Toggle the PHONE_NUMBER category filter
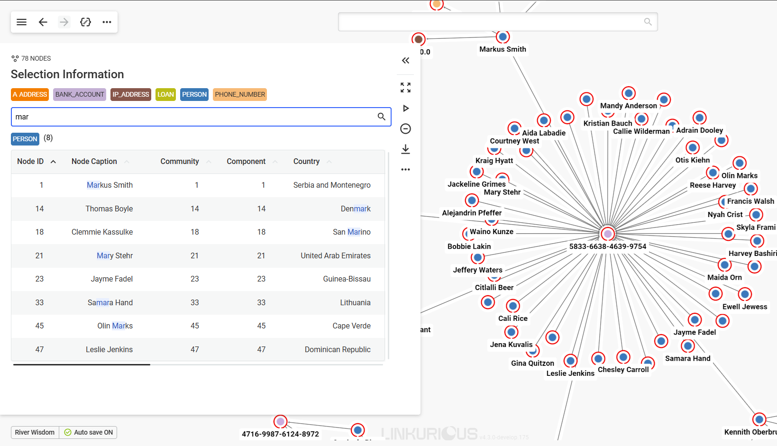 240,95
